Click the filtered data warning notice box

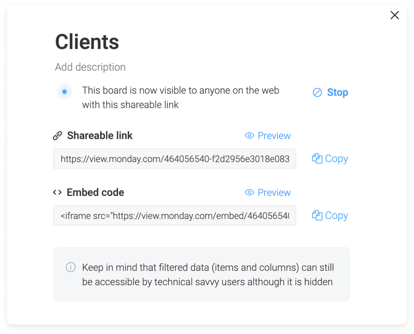[201, 274]
